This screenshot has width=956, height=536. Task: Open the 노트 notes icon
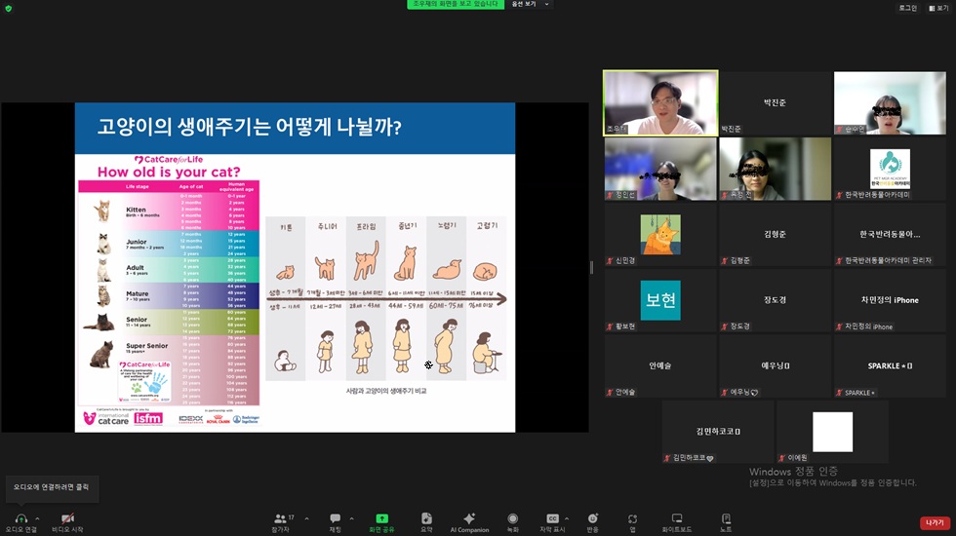[726, 518]
